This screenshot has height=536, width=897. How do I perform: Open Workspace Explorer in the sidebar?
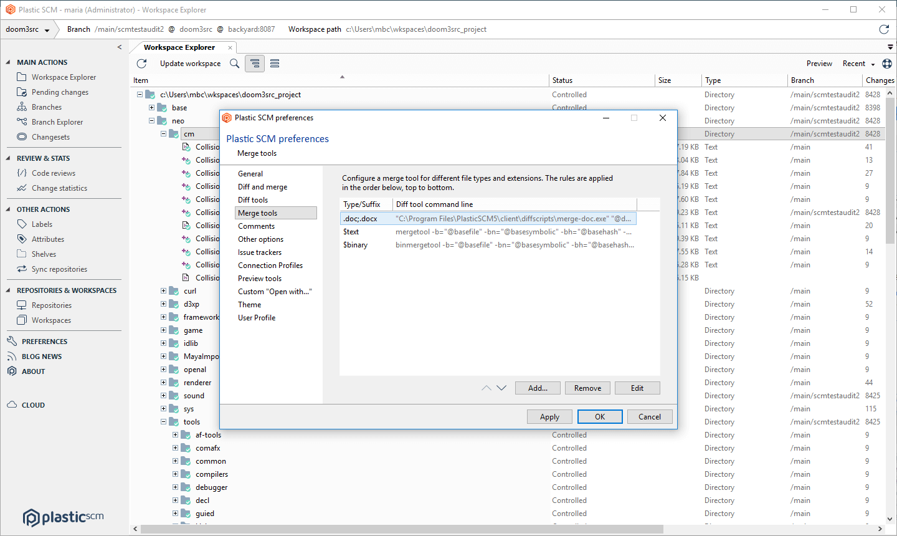tap(64, 77)
